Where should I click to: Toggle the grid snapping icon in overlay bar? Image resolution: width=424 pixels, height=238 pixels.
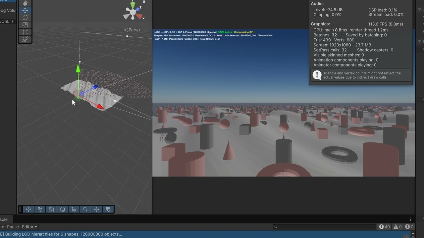[51, 209]
